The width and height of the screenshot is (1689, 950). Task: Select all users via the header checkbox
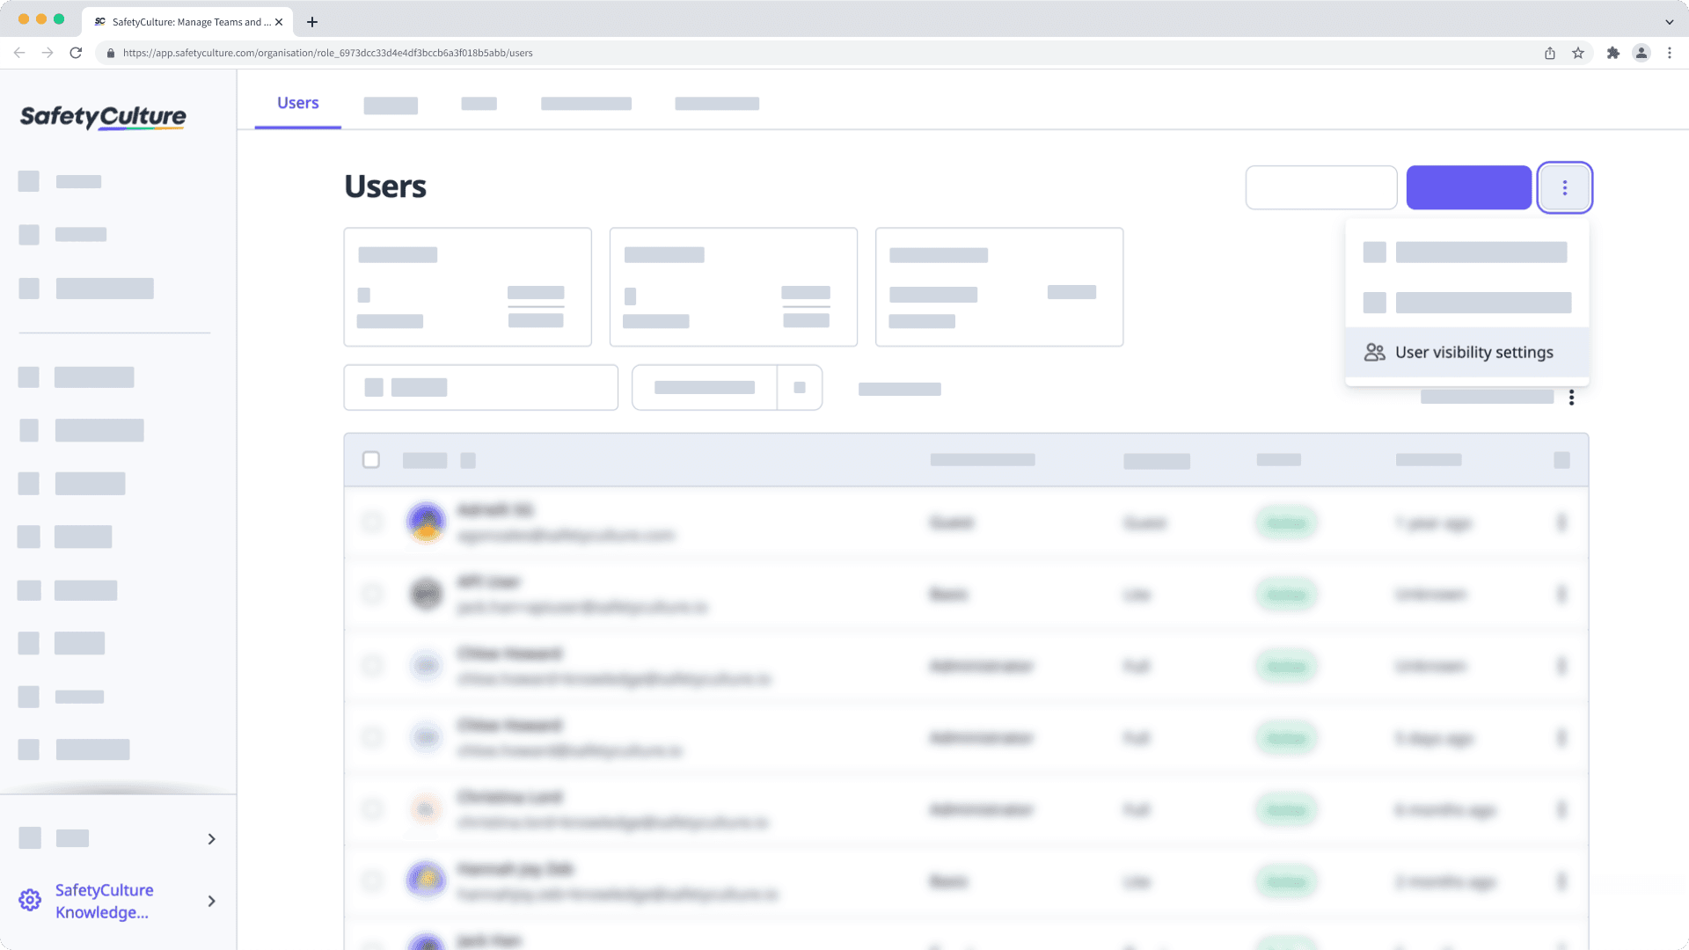[x=371, y=459]
